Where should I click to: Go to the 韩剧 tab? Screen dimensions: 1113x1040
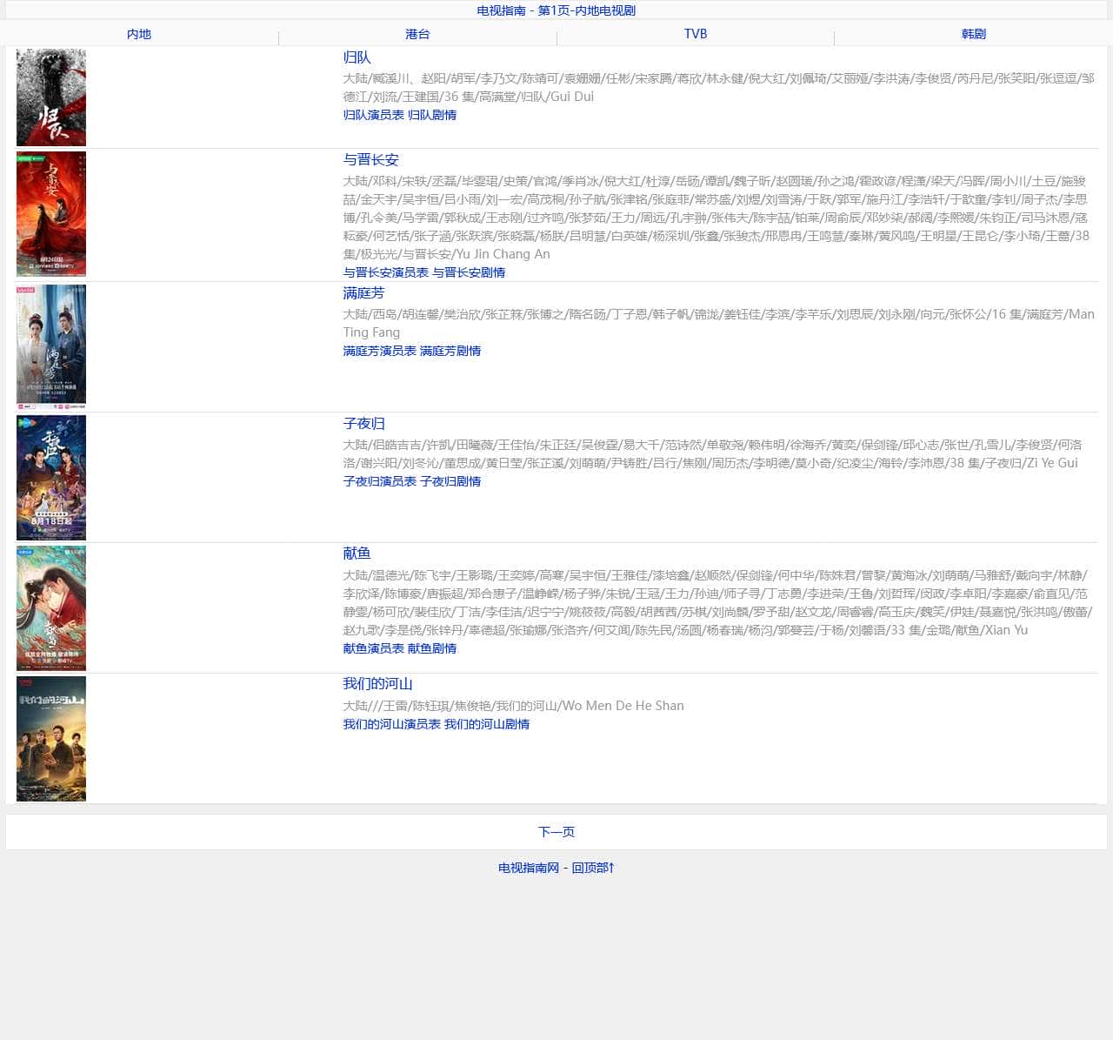pyautogui.click(x=974, y=34)
